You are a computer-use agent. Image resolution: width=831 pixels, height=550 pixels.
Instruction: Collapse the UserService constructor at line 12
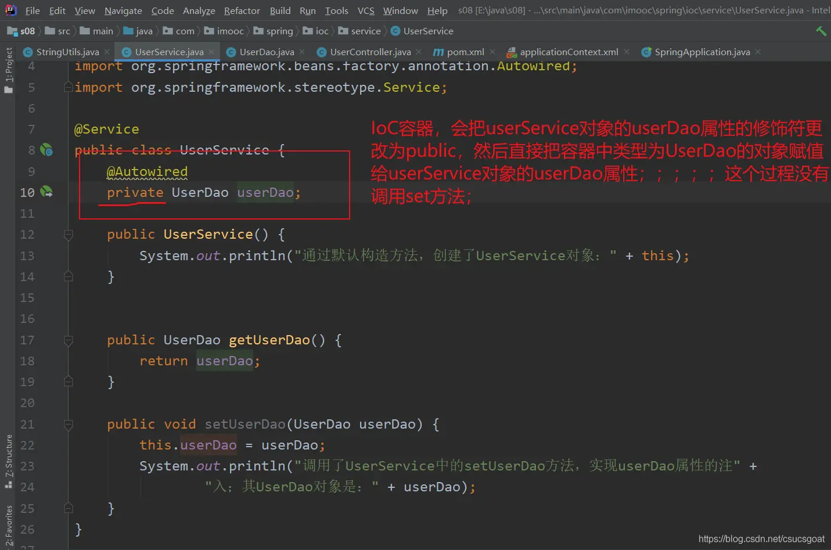pyautogui.click(x=69, y=235)
